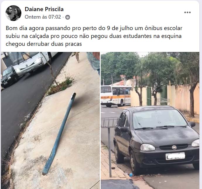Click the green gate in the beige wall
Screen dimensions: 202x189
pyautogui.click(x=149, y=96)
